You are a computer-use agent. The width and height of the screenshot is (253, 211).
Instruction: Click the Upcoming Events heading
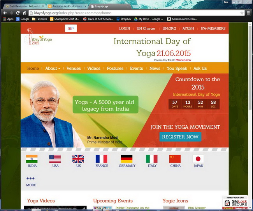(113, 200)
